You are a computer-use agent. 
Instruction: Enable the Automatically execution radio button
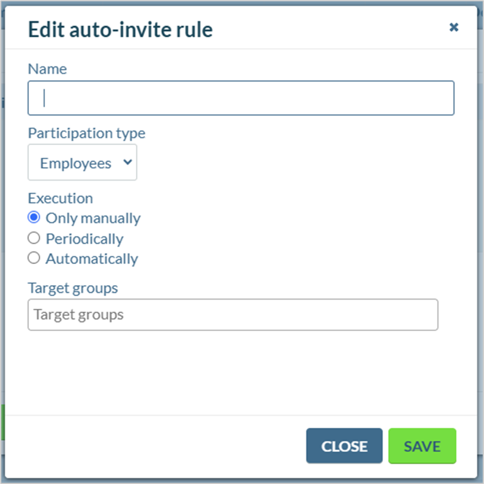[34, 258]
